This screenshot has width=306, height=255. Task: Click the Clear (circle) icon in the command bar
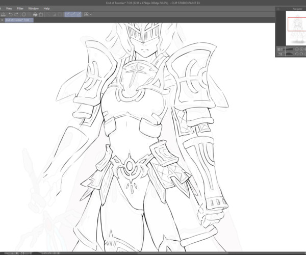click(x=24, y=14)
